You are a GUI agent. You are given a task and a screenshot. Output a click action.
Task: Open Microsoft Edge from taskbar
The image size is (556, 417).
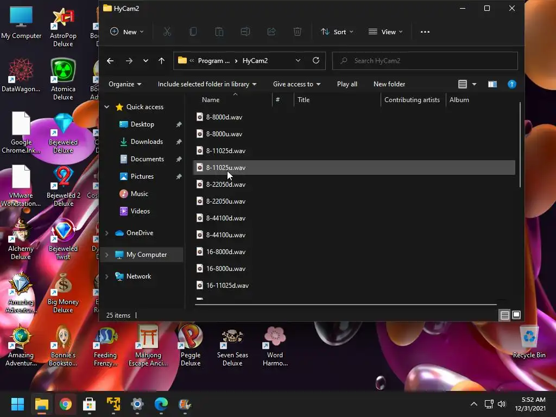coord(161,404)
